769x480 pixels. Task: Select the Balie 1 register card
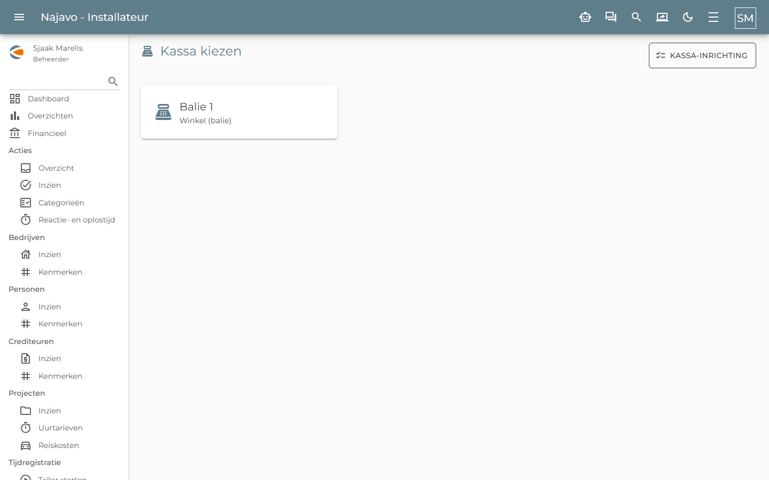coord(239,112)
